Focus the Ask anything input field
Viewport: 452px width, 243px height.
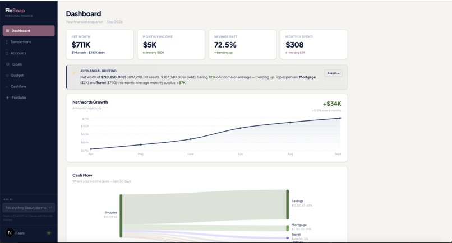[x=29, y=208]
